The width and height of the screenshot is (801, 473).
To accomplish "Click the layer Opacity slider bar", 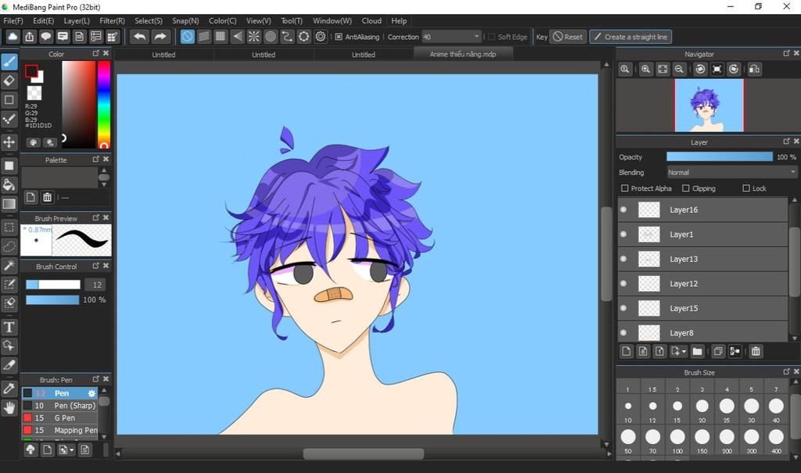I will coord(720,157).
